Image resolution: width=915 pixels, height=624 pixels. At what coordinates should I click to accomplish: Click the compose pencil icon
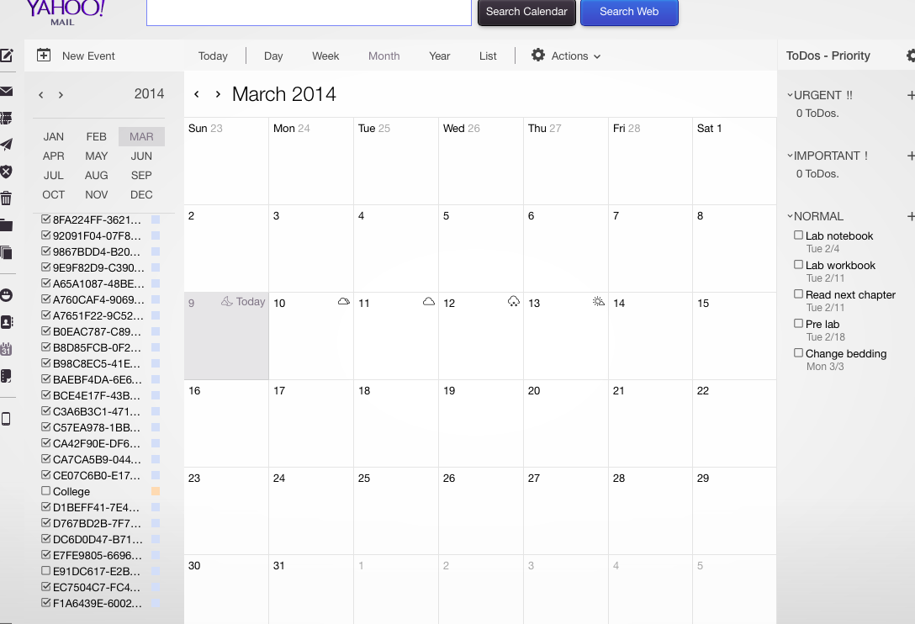coord(7,56)
